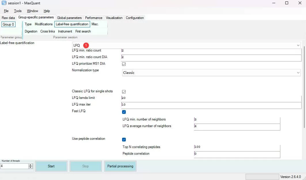Open the Normalization type Classic dropdown
This screenshot has width=306, height=180.
click(x=298, y=73)
